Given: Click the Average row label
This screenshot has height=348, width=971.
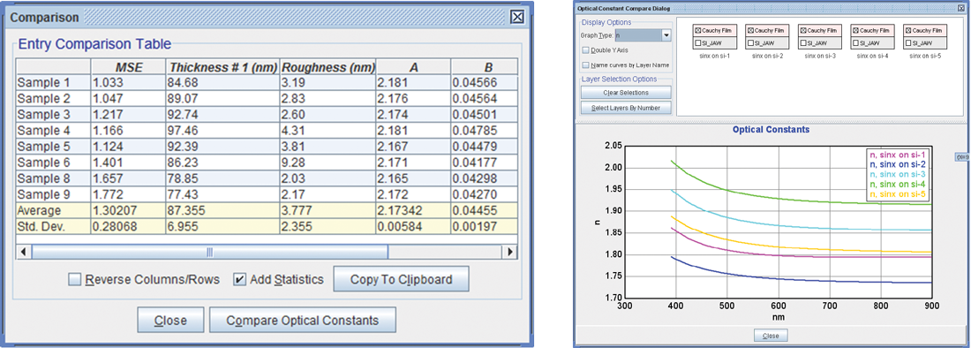Looking at the screenshot, I should [53, 210].
